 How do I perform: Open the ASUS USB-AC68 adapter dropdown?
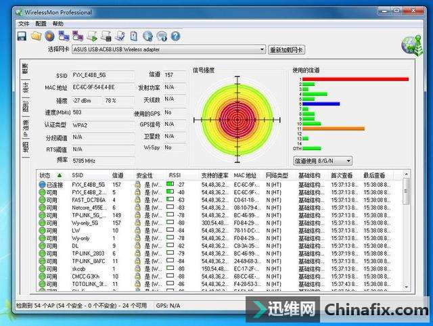(168, 49)
